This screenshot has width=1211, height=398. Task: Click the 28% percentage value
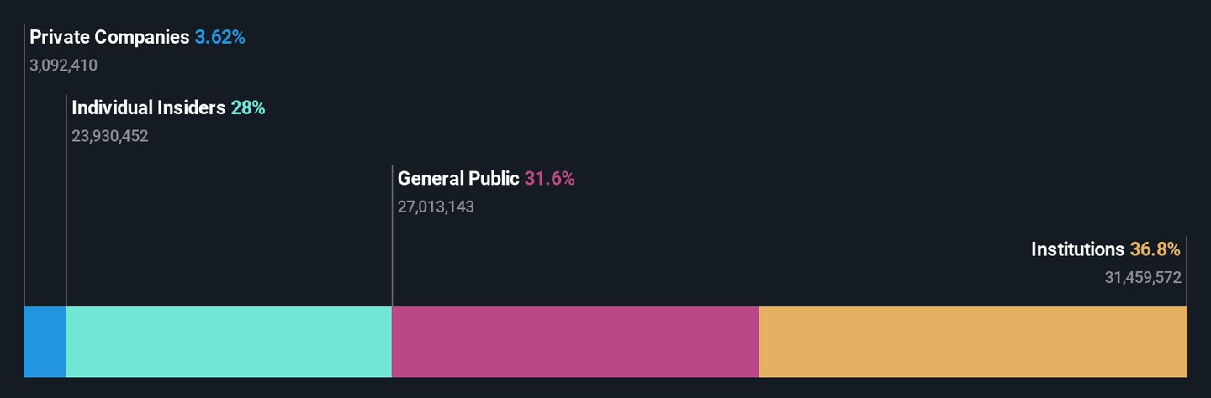[248, 107]
